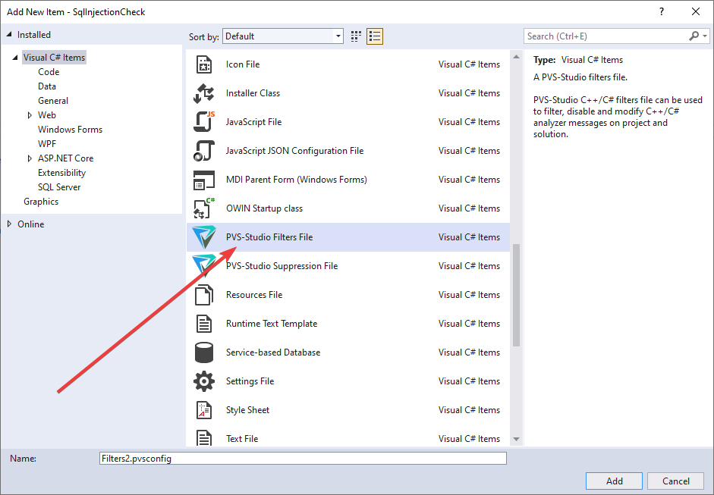Choose the OWIN Startup class icon

coord(204,208)
